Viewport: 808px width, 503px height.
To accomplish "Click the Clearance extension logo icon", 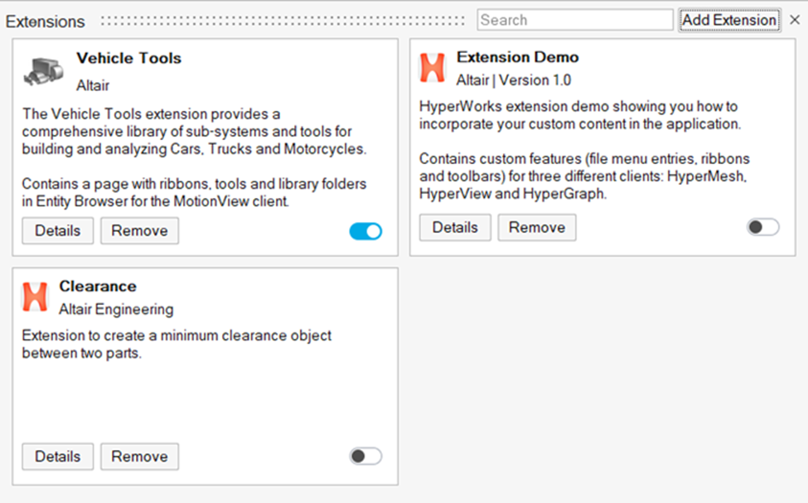I will (x=35, y=297).
